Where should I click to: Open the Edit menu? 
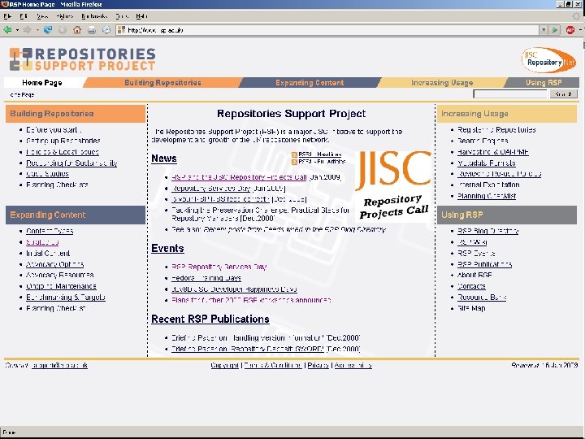click(x=24, y=16)
